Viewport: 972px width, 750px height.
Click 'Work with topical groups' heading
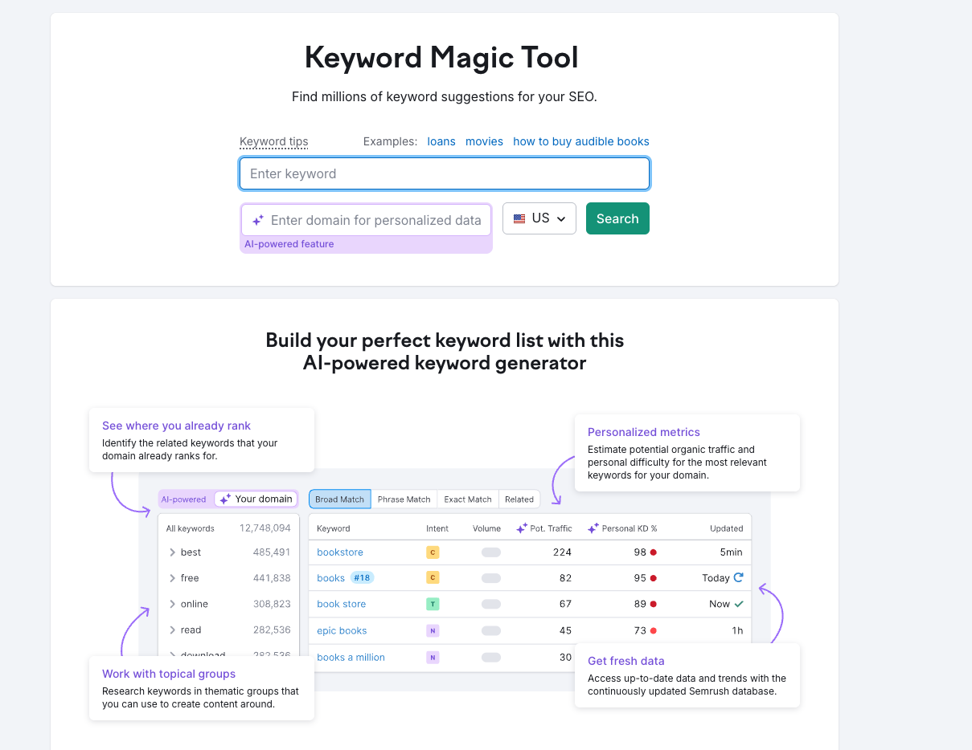point(169,674)
